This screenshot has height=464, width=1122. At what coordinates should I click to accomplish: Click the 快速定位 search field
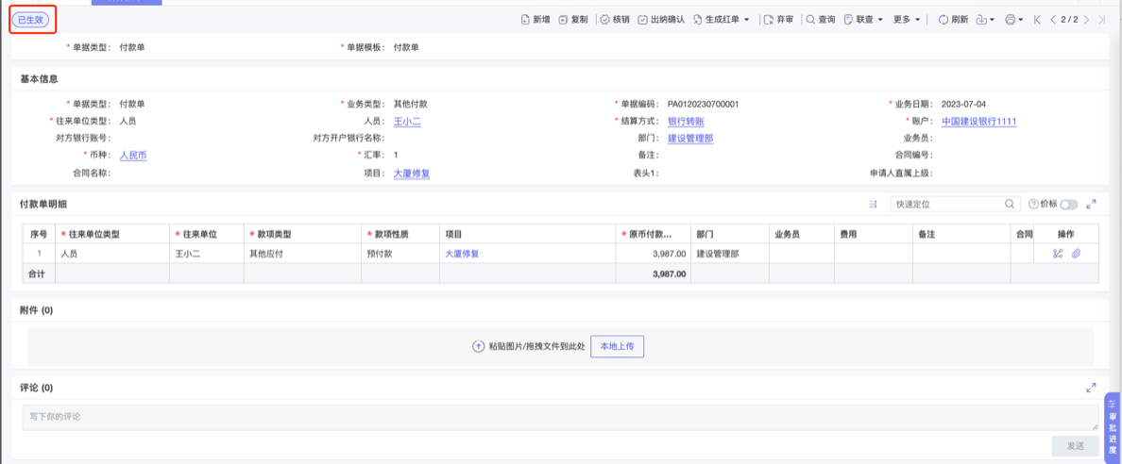[947, 205]
